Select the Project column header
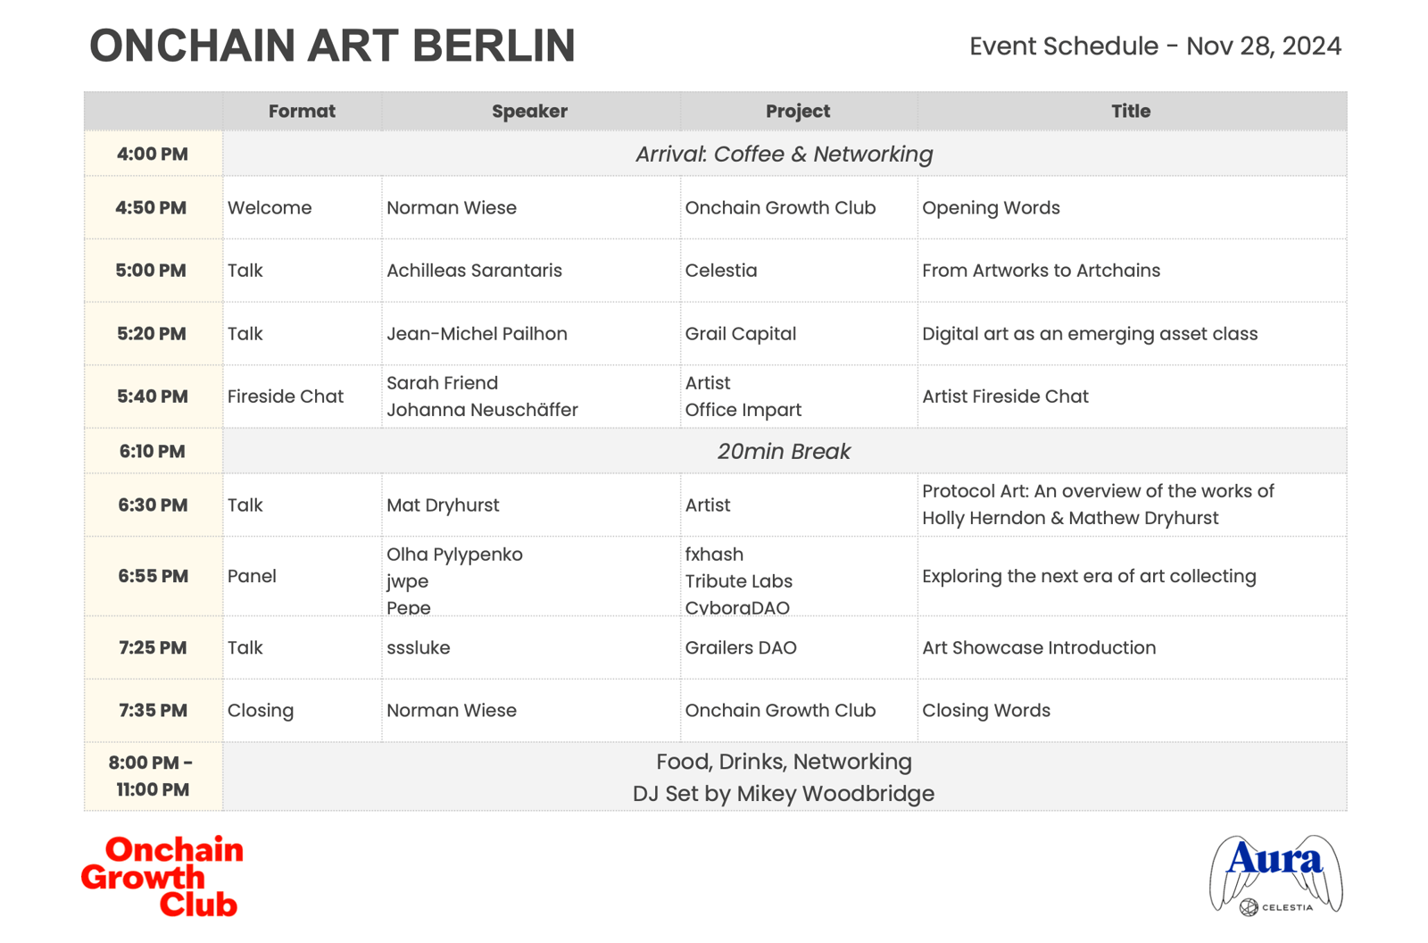This screenshot has width=1428, height=943. click(x=798, y=112)
